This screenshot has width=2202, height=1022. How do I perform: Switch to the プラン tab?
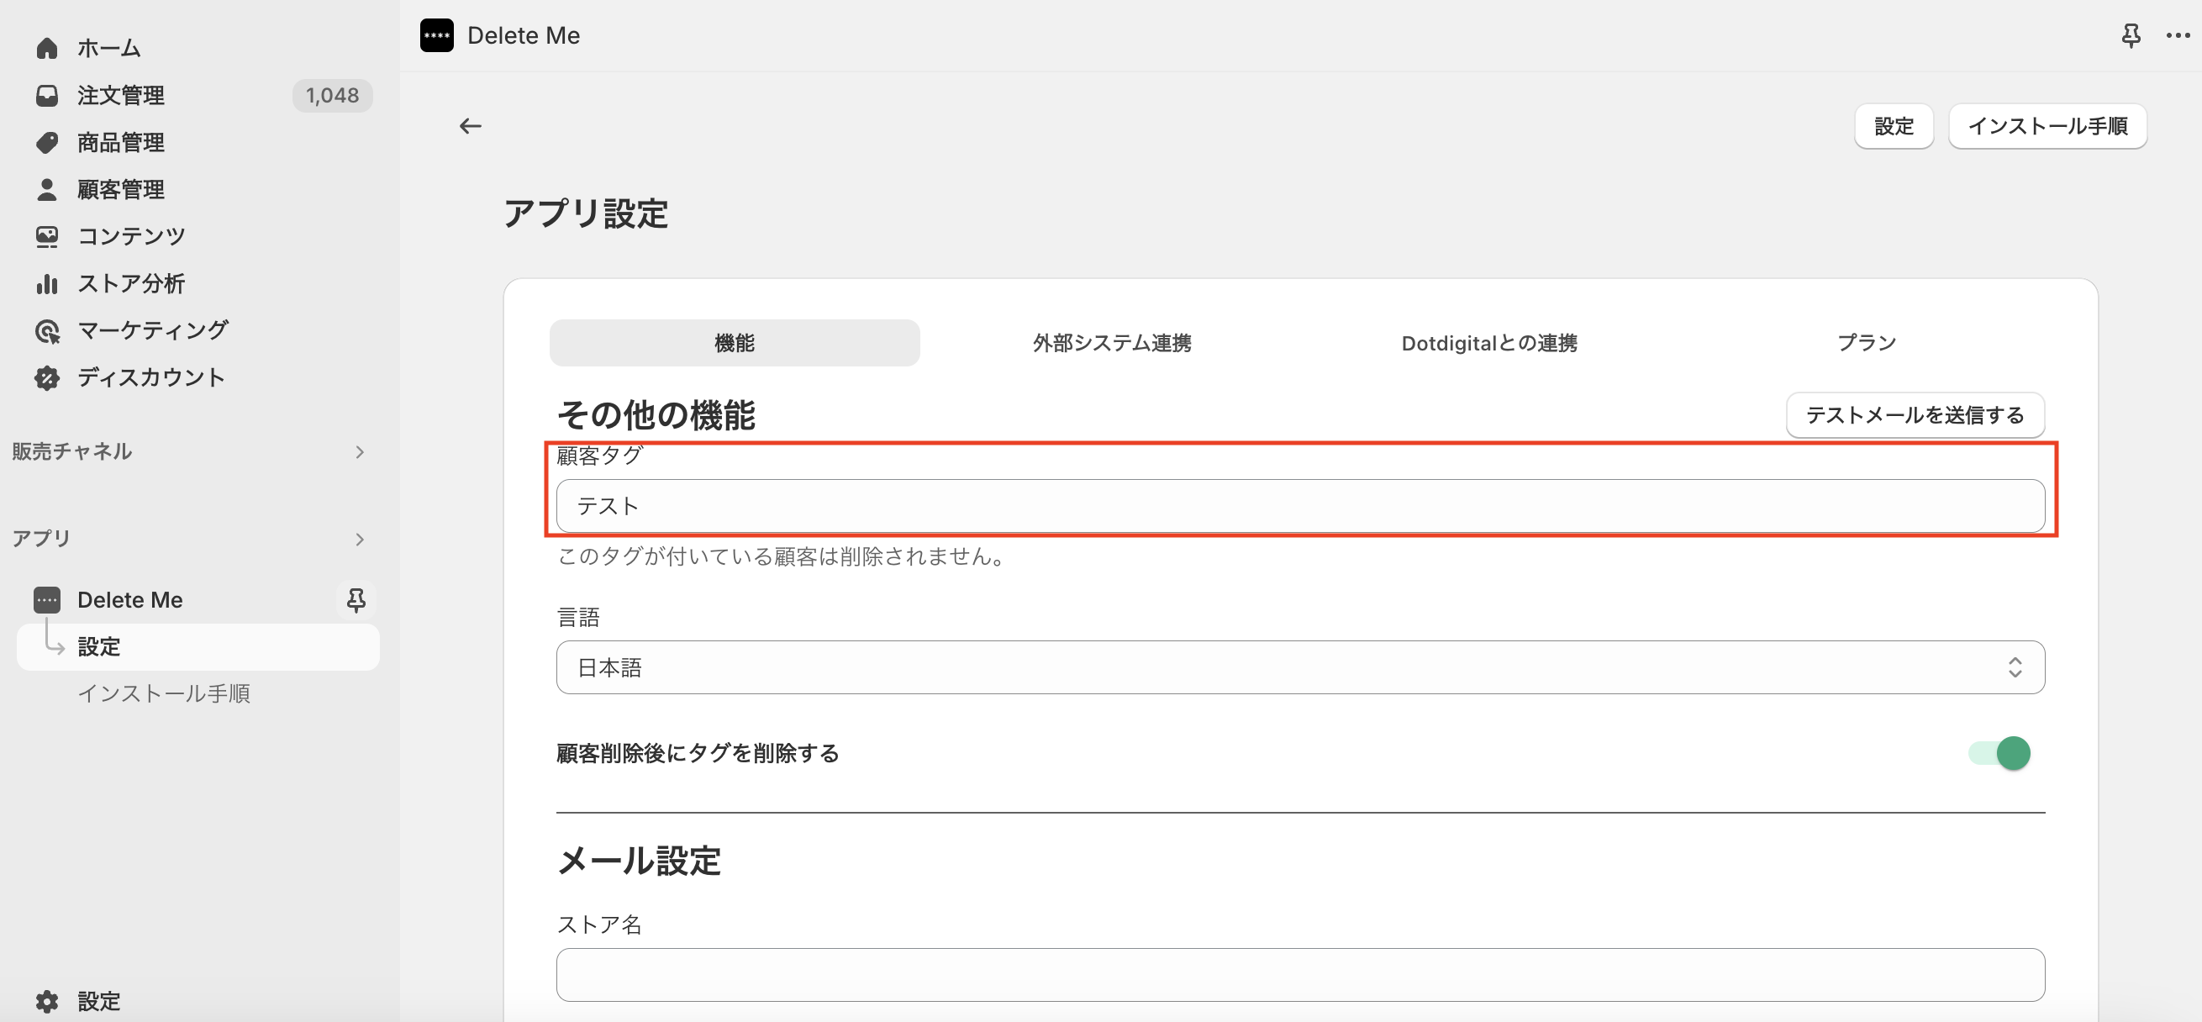click(x=1867, y=343)
